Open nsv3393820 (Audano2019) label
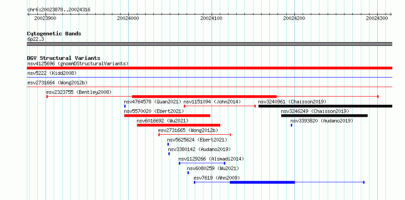Screen dimensions: 405x200 coord(322,121)
